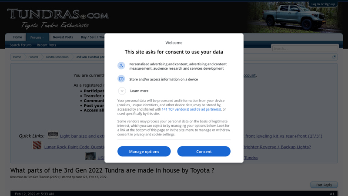
Task: Click the personalised advertising person icon
Action: coord(121,66)
